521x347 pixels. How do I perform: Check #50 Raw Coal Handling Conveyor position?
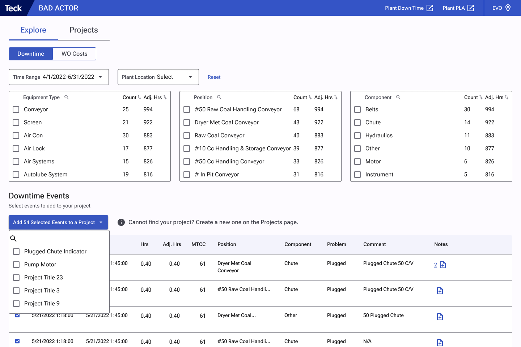tap(187, 110)
